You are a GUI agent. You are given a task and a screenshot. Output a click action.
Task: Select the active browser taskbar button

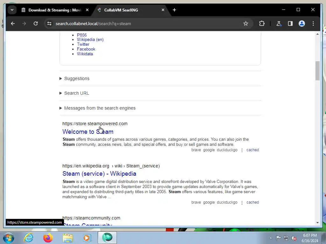click(107, 238)
